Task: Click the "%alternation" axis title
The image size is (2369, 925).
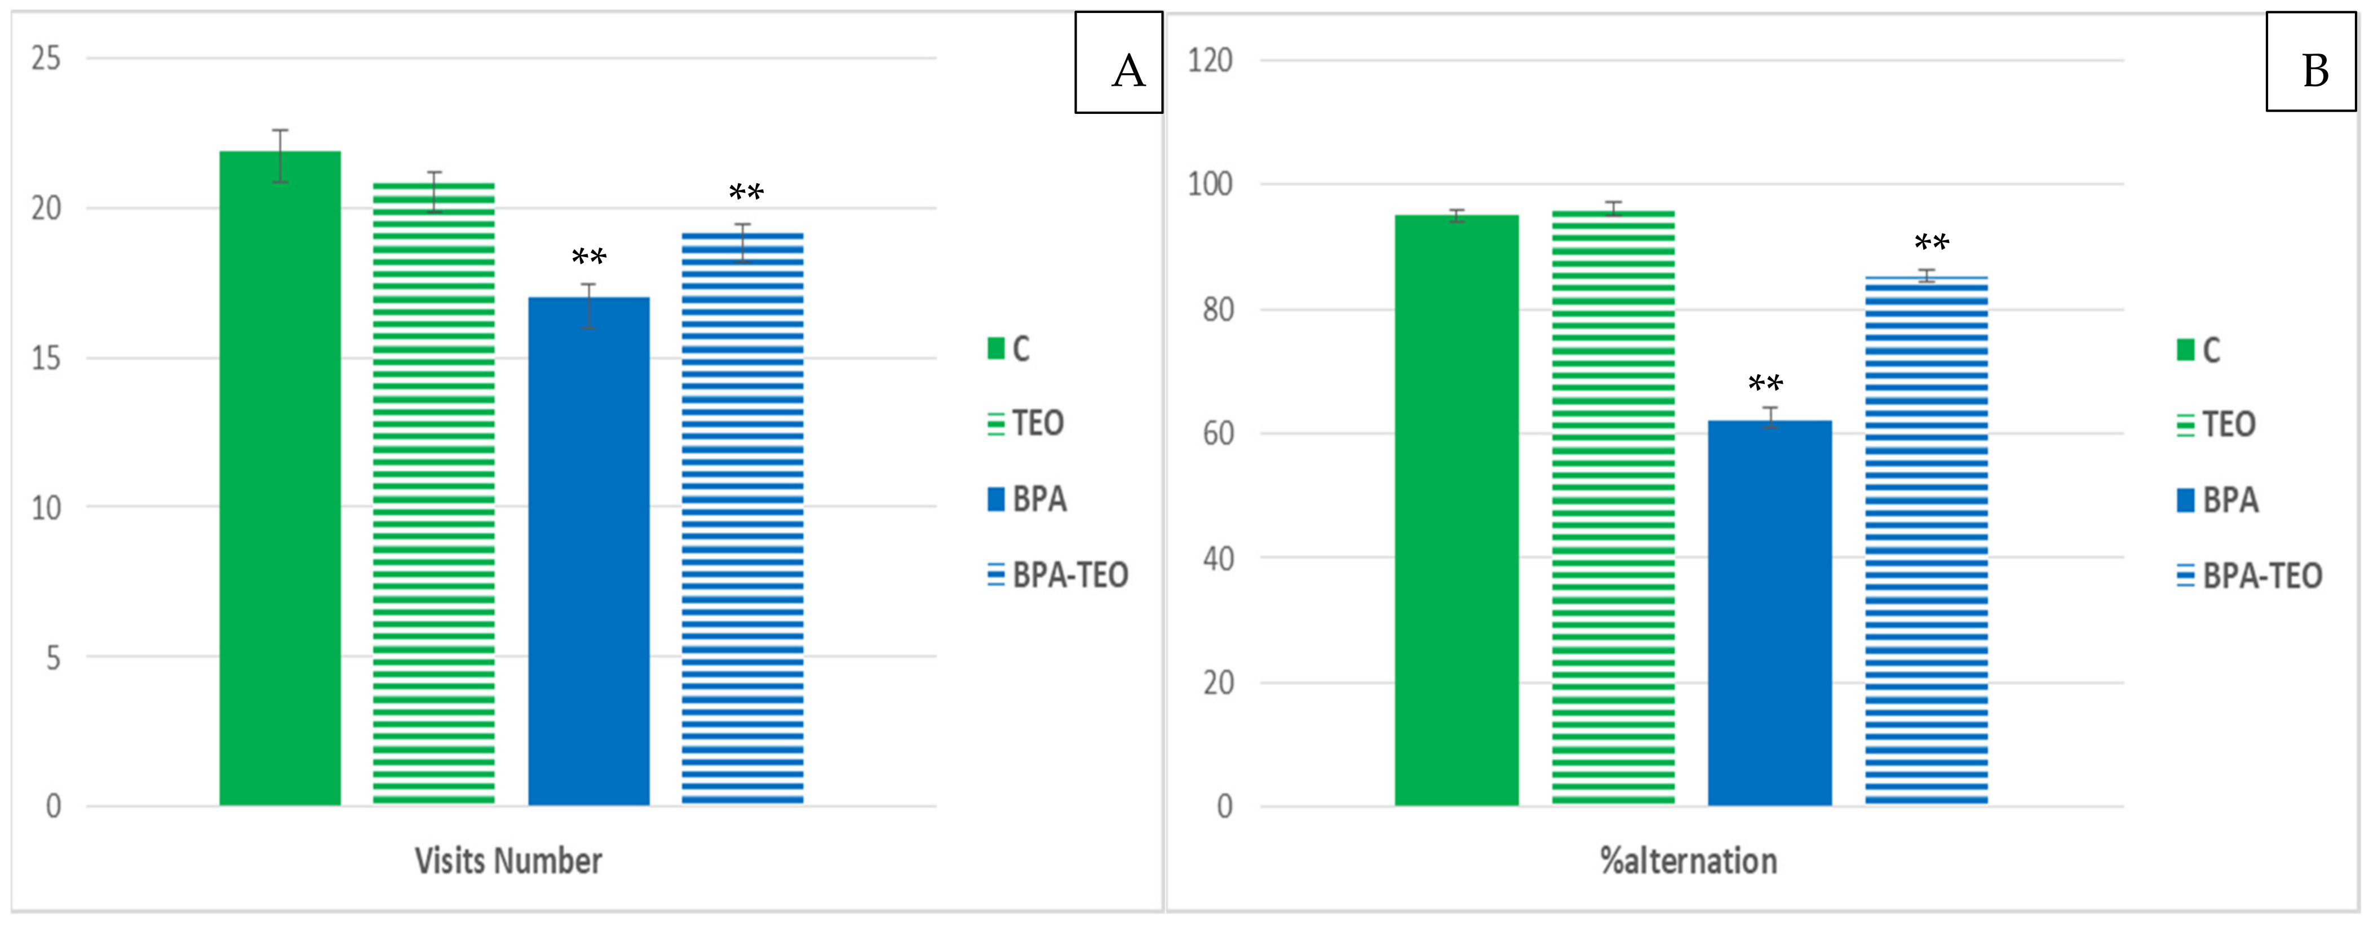Action: tap(1689, 861)
